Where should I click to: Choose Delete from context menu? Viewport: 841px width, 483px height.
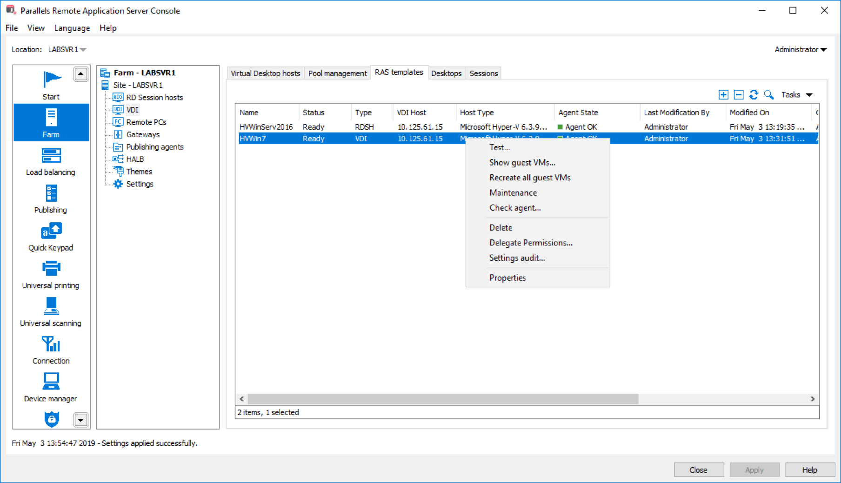click(538, 227)
